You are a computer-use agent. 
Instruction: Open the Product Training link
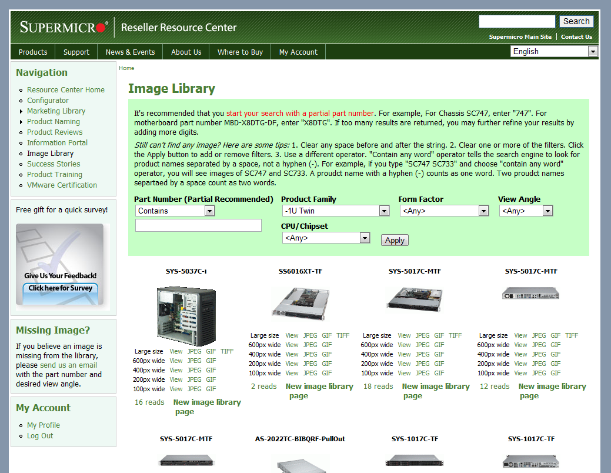click(55, 174)
